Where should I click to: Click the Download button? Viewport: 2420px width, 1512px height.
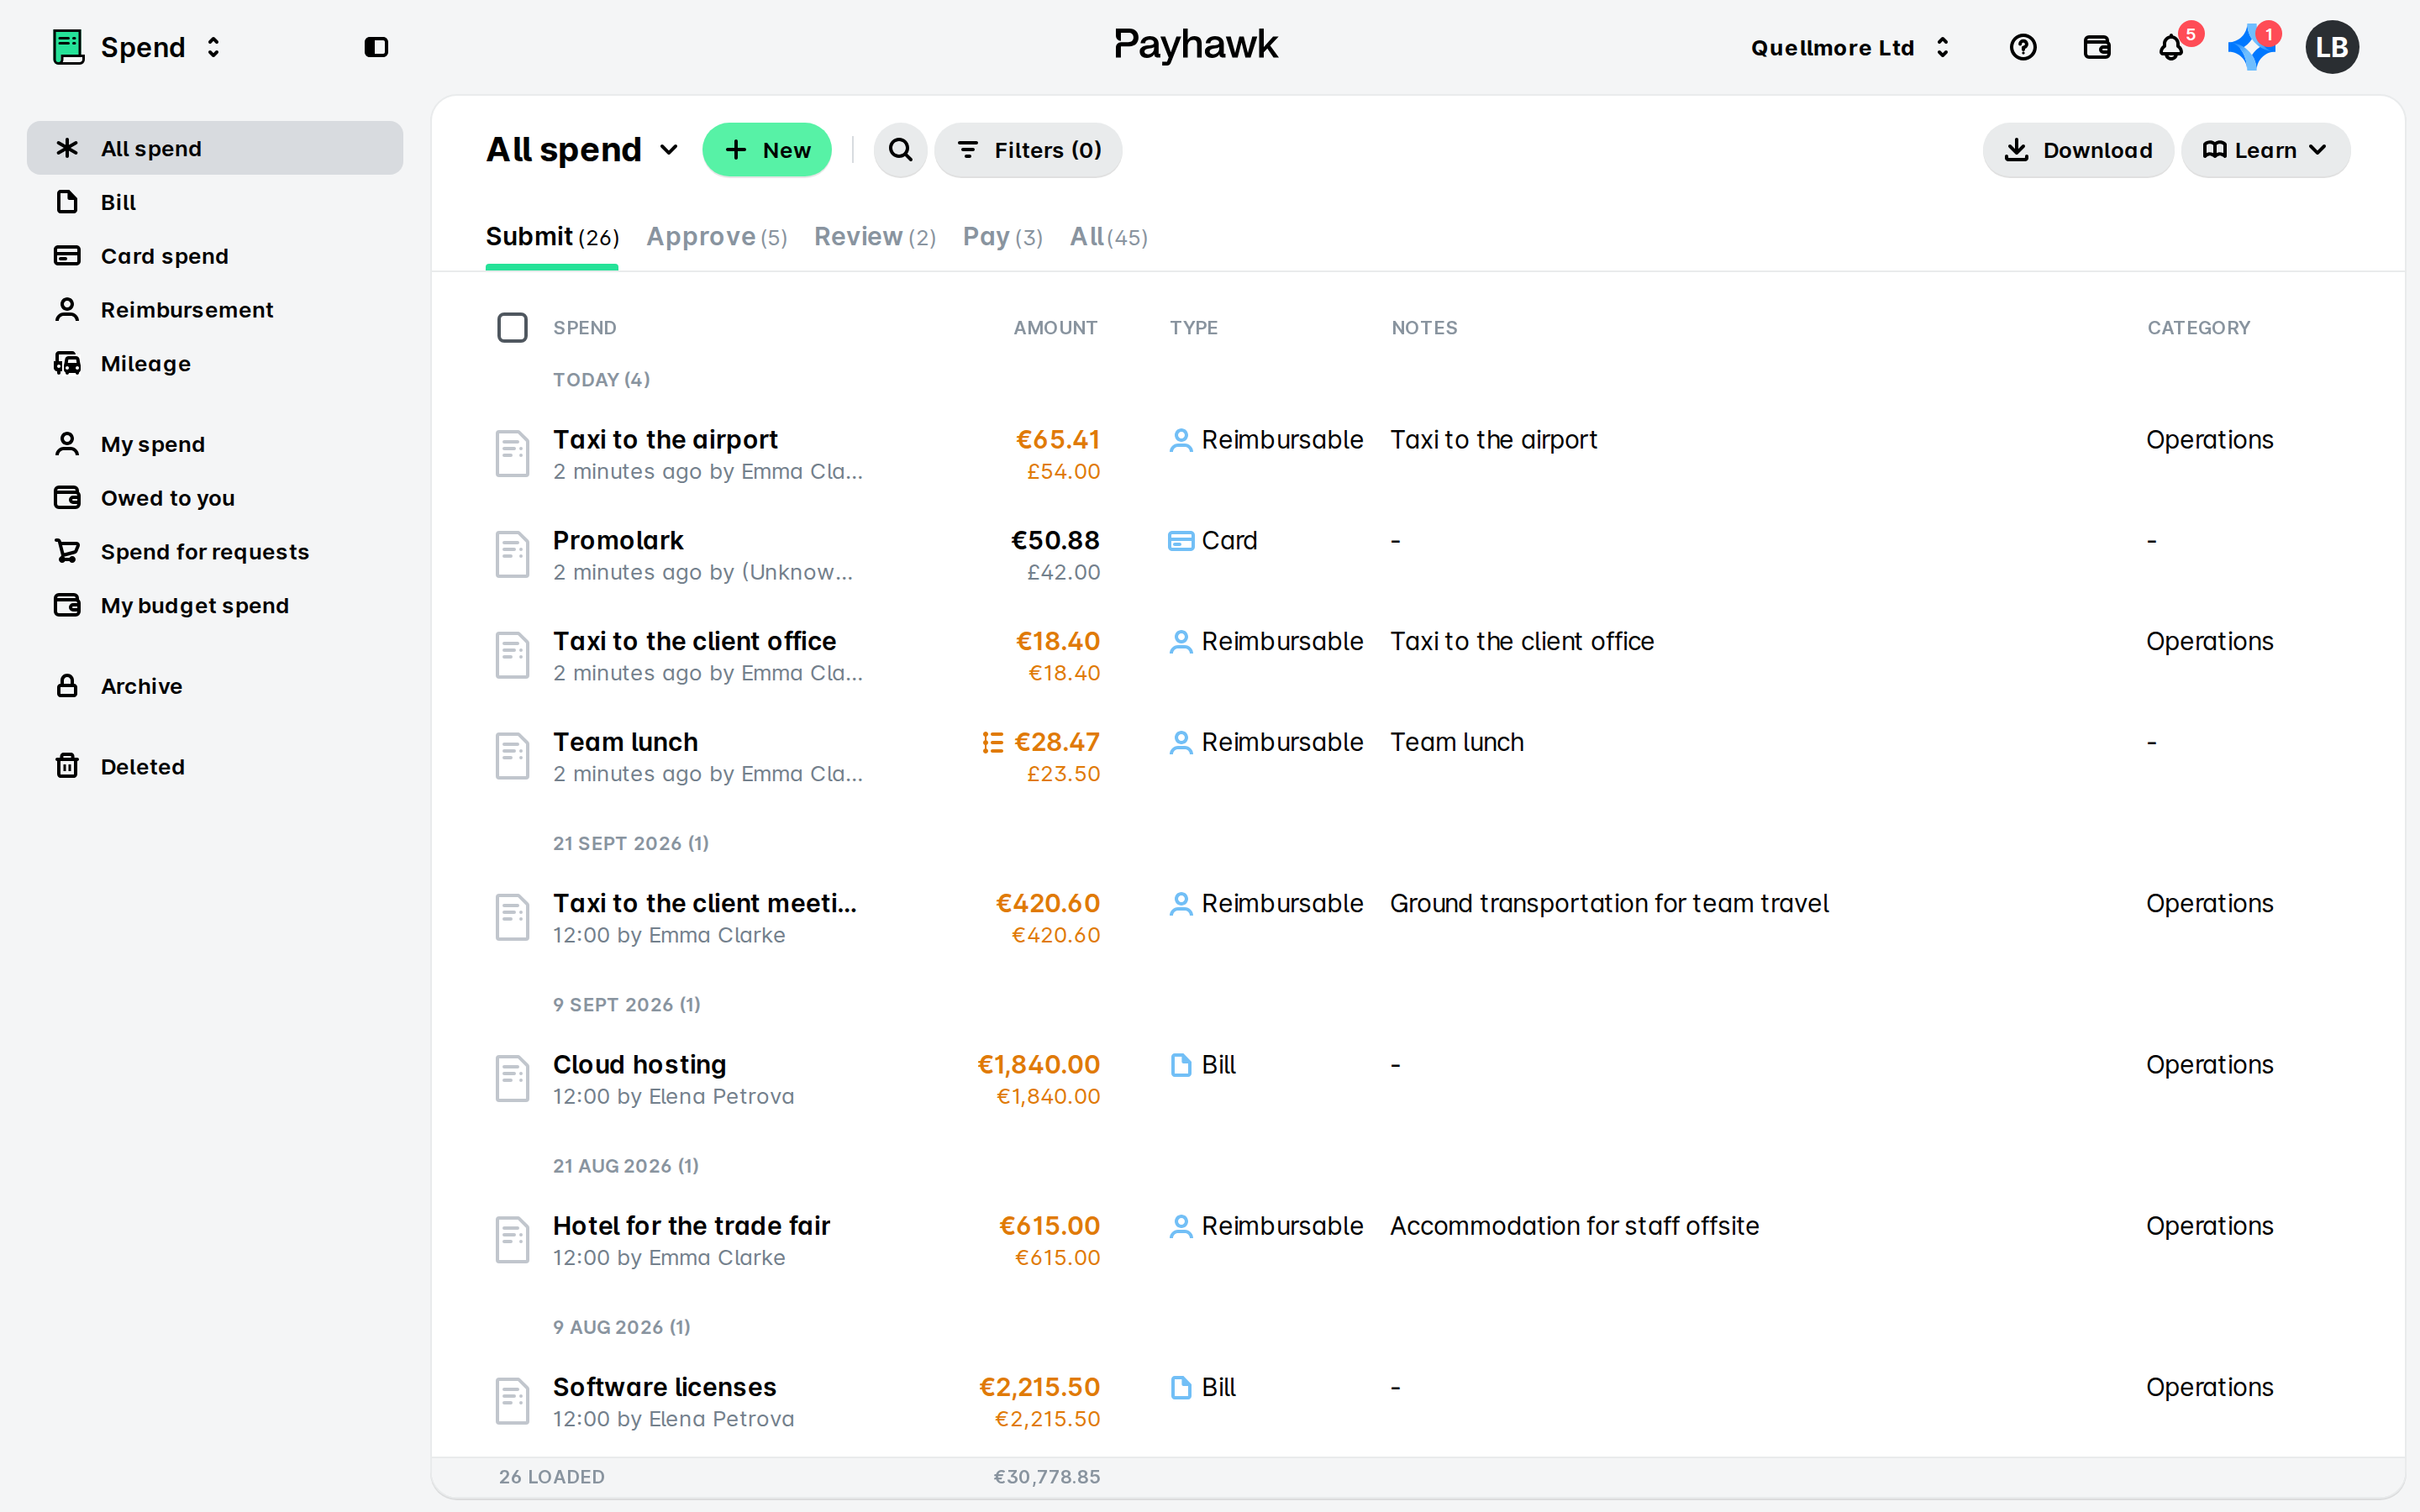(x=2078, y=150)
